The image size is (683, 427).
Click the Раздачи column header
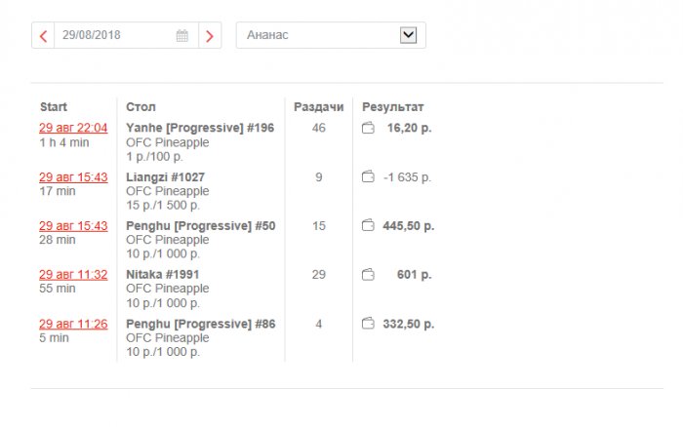click(x=318, y=106)
